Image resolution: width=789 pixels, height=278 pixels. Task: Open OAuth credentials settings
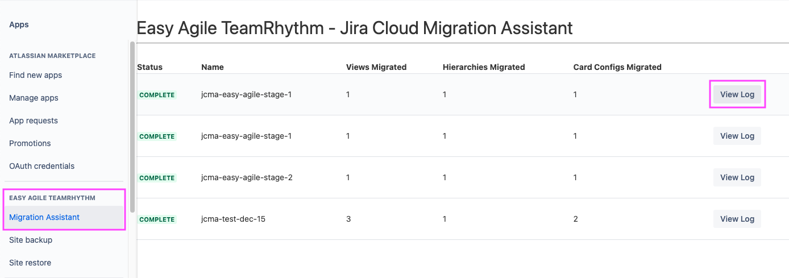point(41,166)
